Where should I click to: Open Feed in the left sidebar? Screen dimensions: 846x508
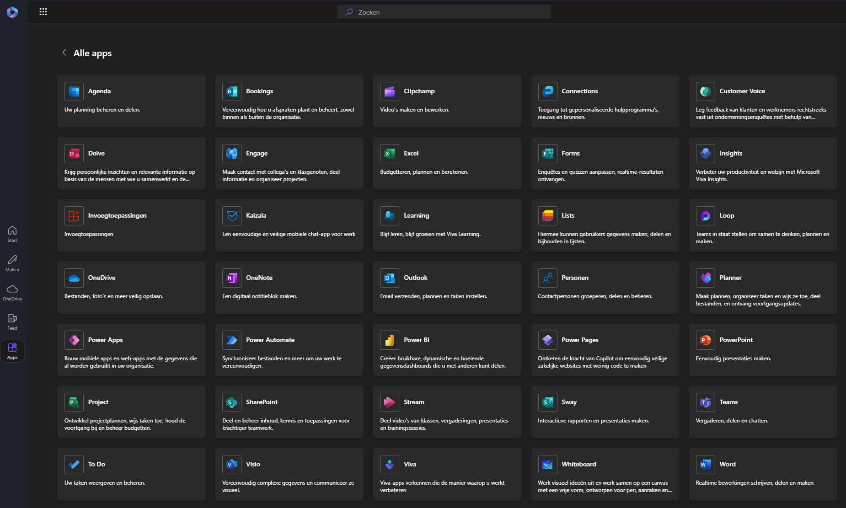[x=12, y=321]
